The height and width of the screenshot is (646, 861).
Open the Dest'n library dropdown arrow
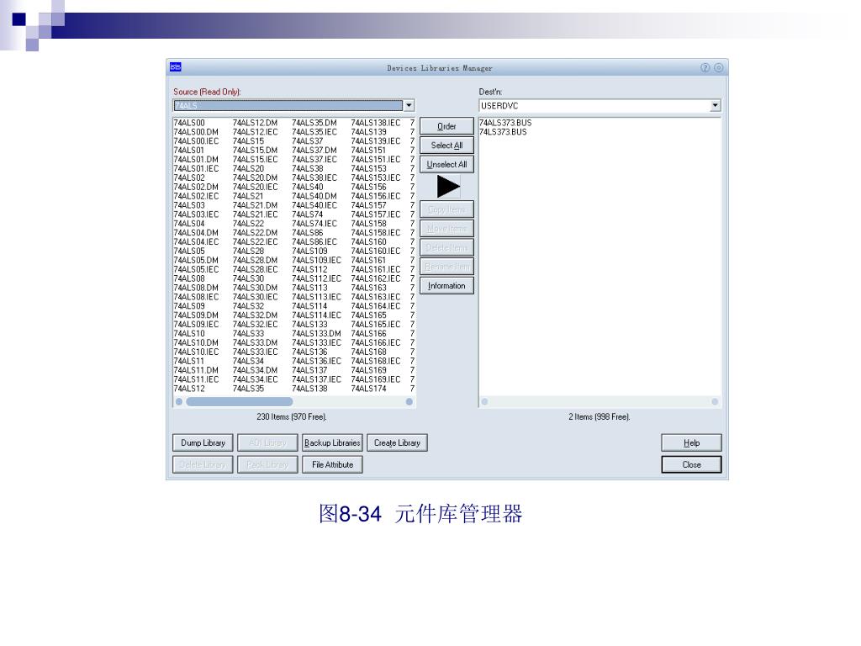715,105
